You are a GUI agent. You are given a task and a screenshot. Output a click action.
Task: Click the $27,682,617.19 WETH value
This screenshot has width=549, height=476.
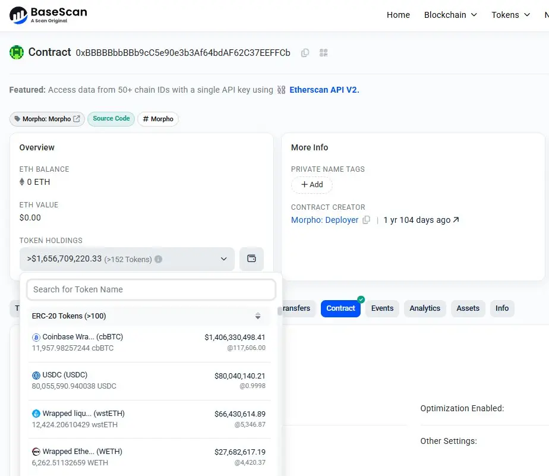click(x=240, y=452)
